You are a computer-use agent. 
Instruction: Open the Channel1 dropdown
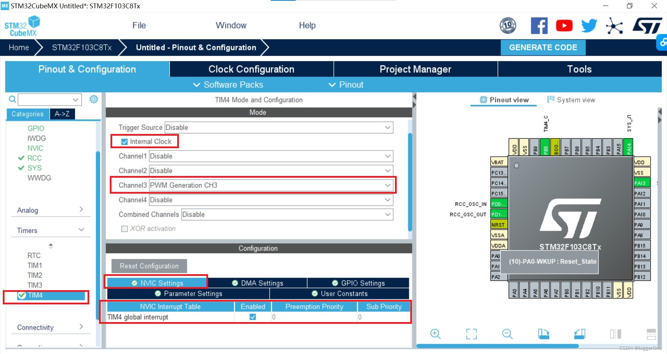coord(271,156)
